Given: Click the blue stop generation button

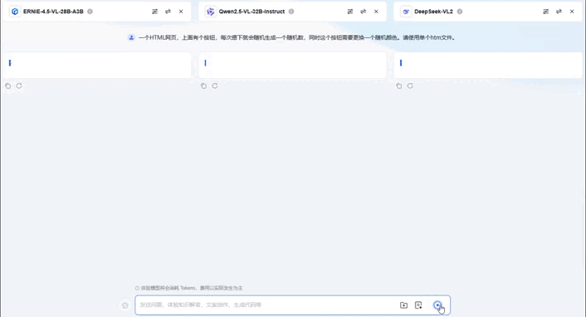Looking at the screenshot, I should coord(437,305).
